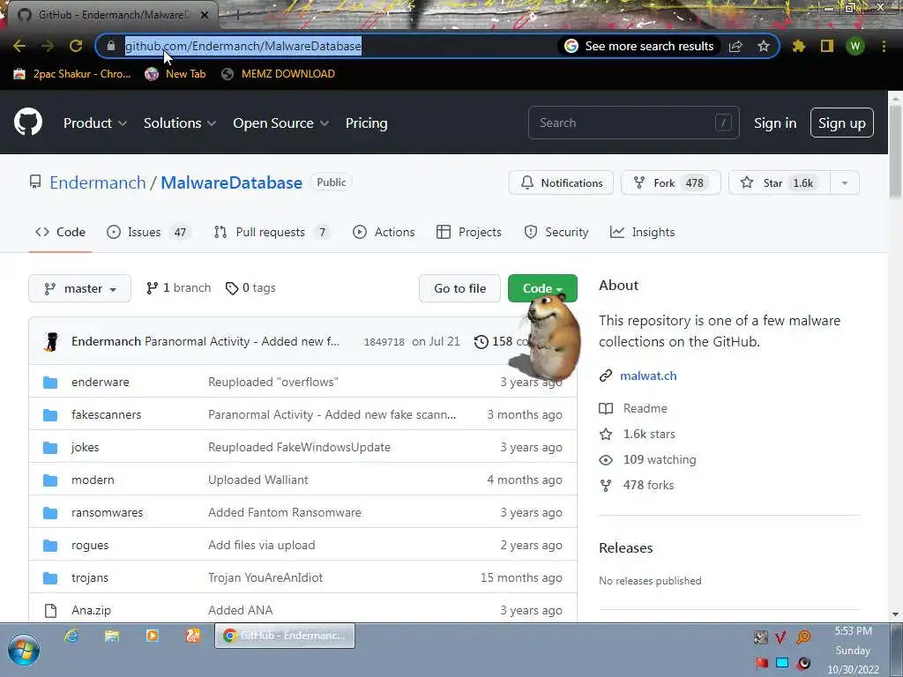
Task: Click the page vertical scrollbar
Action: click(895, 153)
